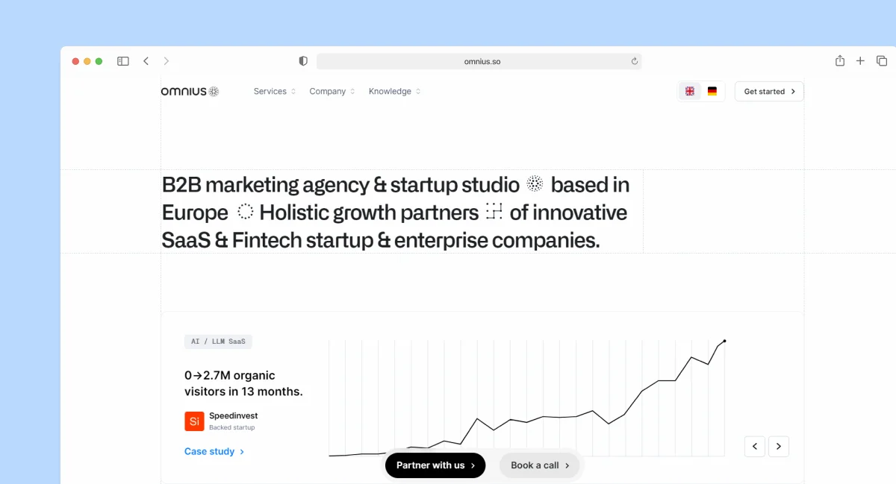Viewport: 896px width, 484px height.
Task: Toggle the Safari sidebar icon
Action: [x=123, y=61]
